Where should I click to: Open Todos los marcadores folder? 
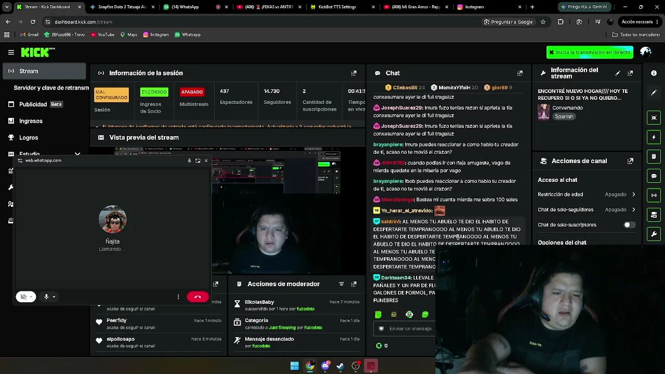pyautogui.click(x=636, y=35)
